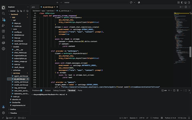
Task: Kill terminal with the trash icon
Action: (x=178, y=90)
